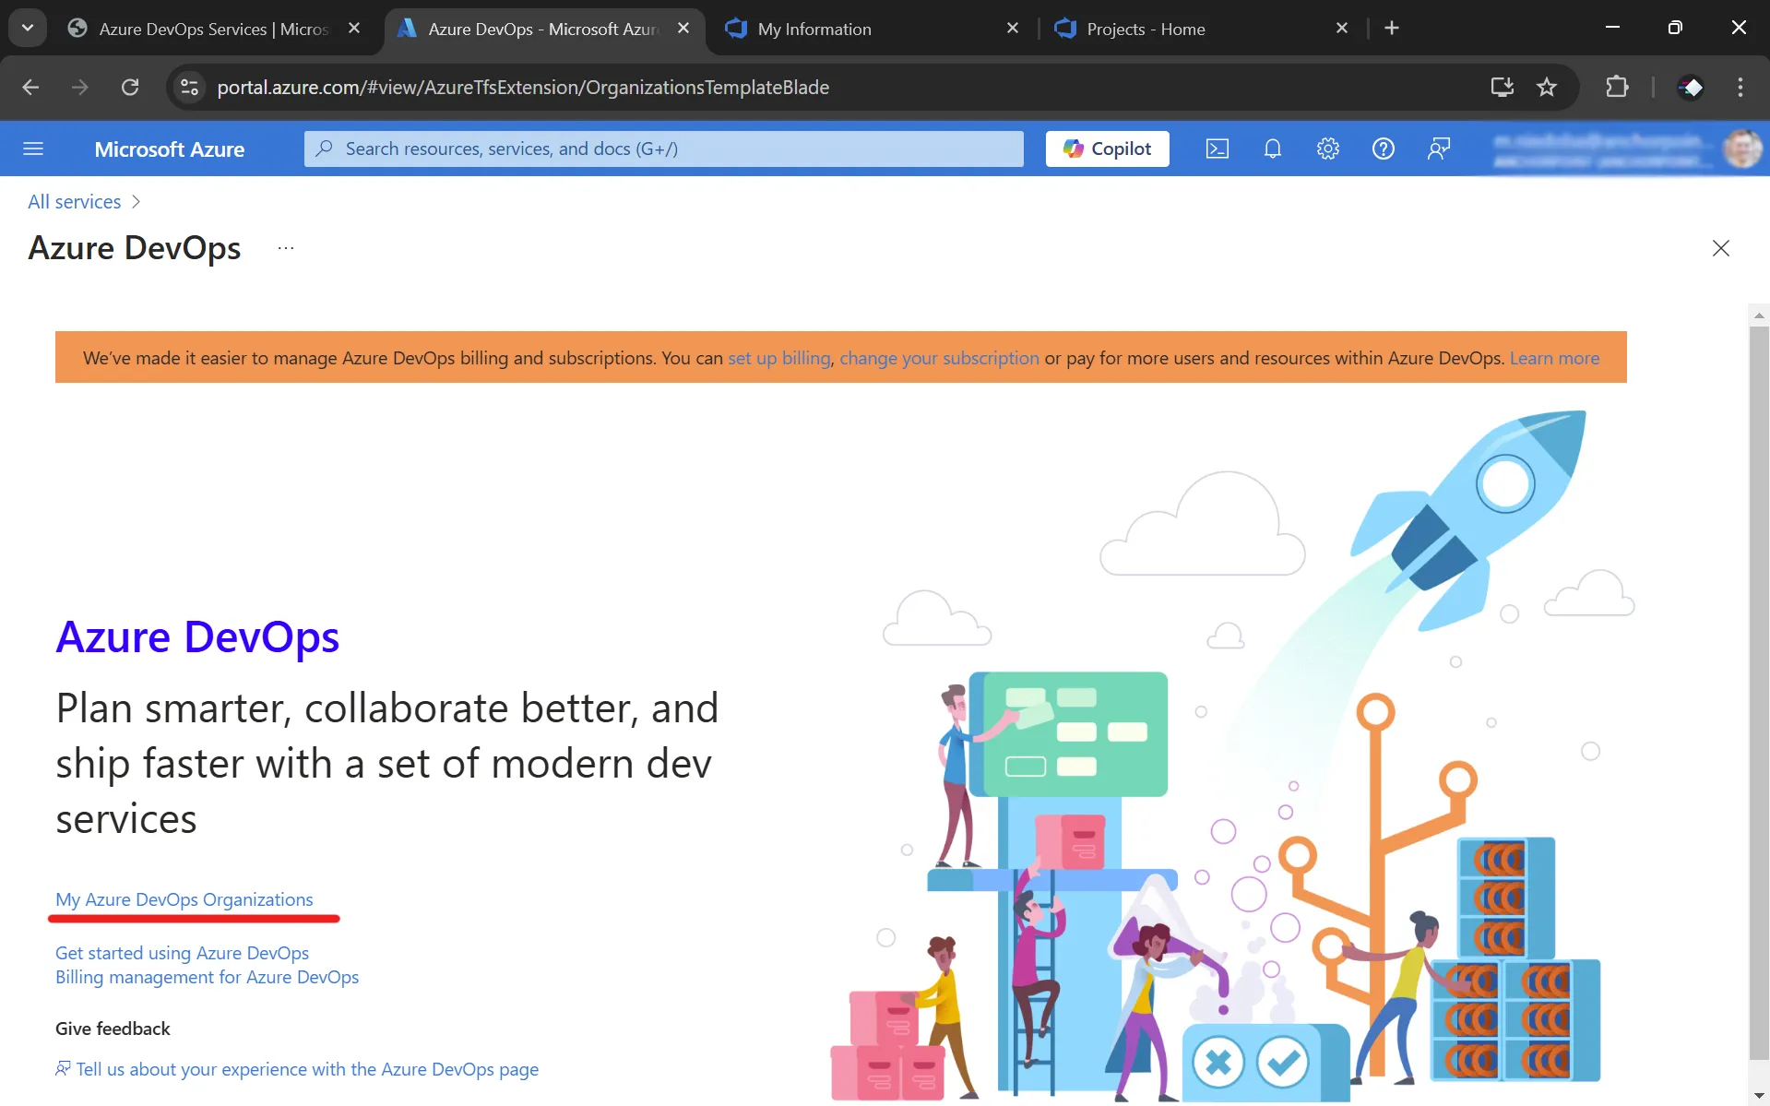The width and height of the screenshot is (1770, 1106).
Task: Click the user avatar in the top right
Action: (x=1742, y=148)
